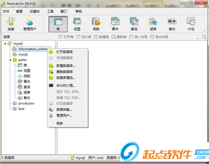Open 导出向导 in the object toolbar
Viewport: 209px width, 164px height.
pyautogui.click(x=159, y=37)
